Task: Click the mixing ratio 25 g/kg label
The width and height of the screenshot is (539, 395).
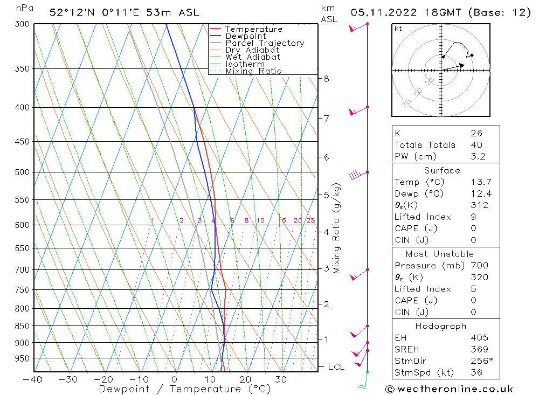Action: [310, 220]
